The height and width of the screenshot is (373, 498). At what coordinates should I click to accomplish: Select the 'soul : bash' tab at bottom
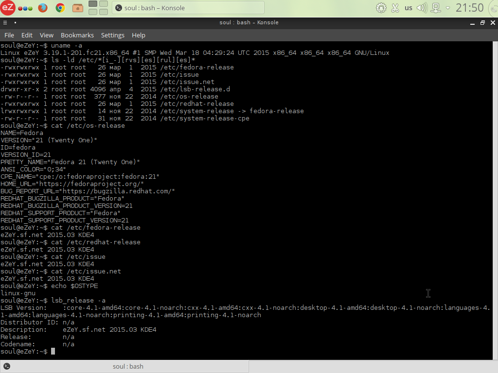(x=124, y=366)
